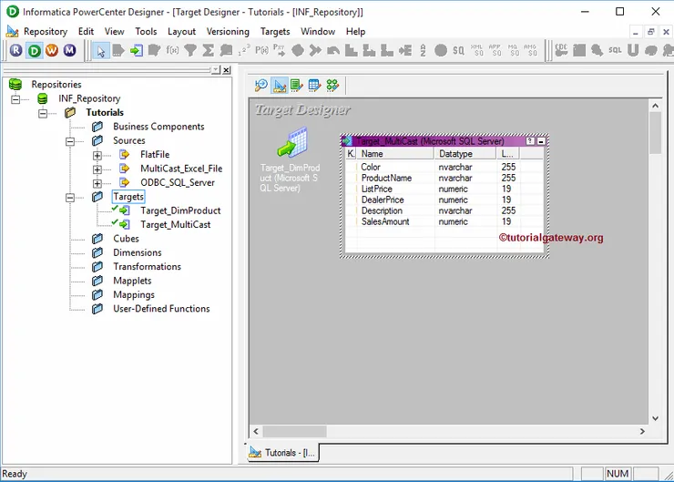Click the SQ source qualifier icon
This screenshot has height=482, width=674.
pos(458,51)
